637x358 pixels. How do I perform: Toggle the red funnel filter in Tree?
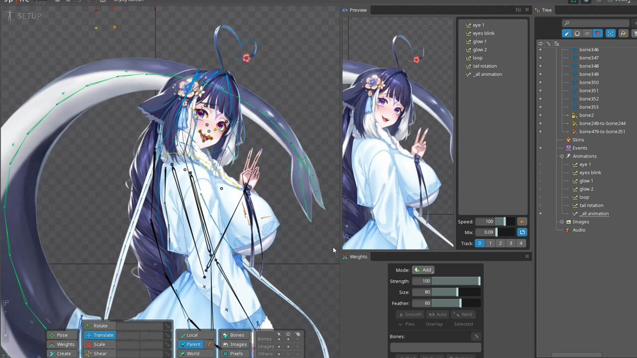coord(598,33)
